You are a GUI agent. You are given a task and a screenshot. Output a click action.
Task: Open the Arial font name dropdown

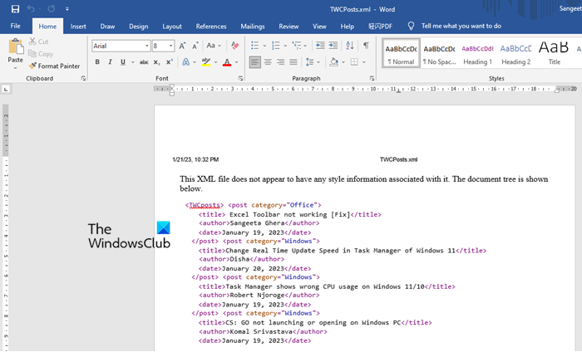[x=145, y=46]
